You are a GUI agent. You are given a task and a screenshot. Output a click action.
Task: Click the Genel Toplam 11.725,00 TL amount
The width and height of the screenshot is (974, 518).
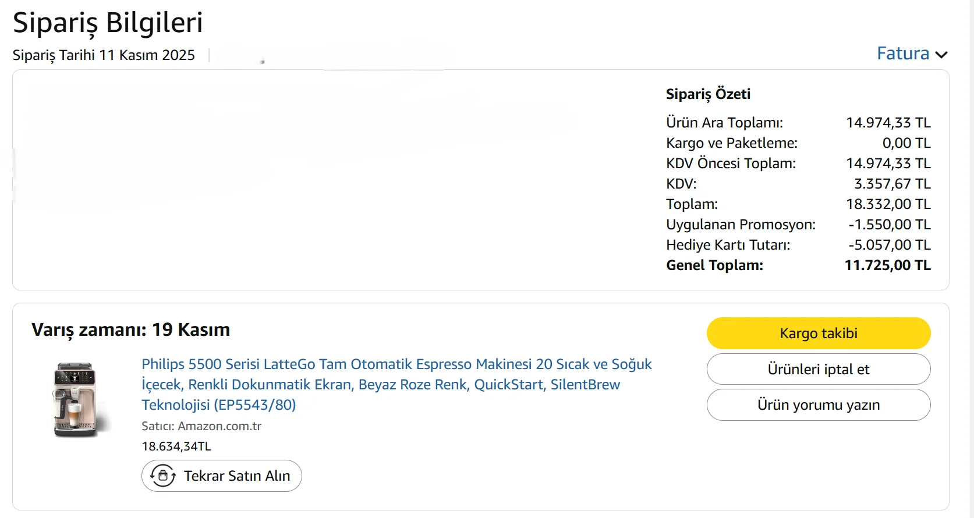pyautogui.click(x=887, y=265)
